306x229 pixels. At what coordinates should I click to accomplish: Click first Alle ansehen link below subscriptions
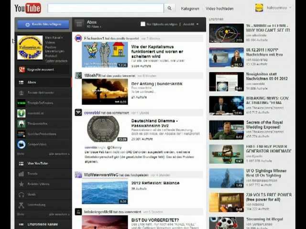coord(59,154)
